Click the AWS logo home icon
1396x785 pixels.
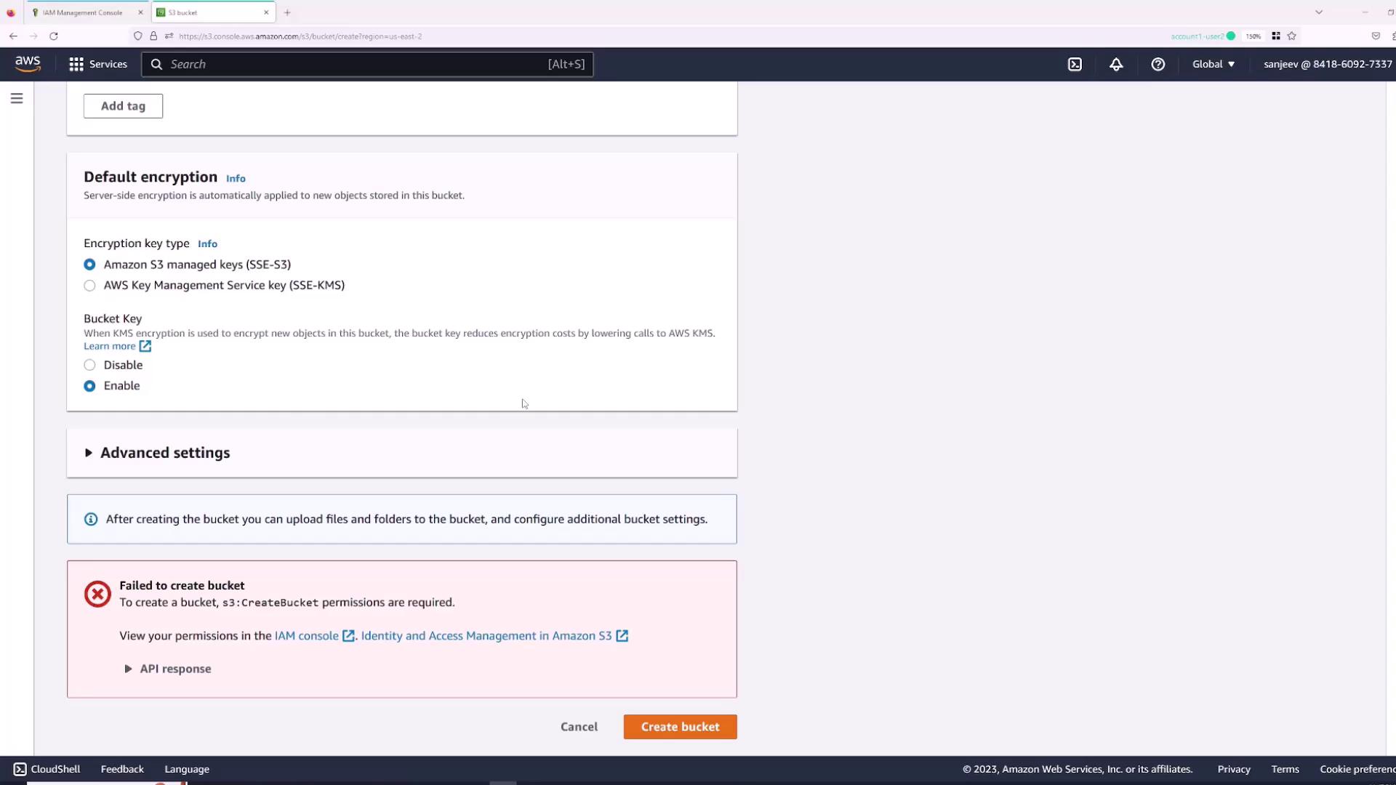point(28,64)
